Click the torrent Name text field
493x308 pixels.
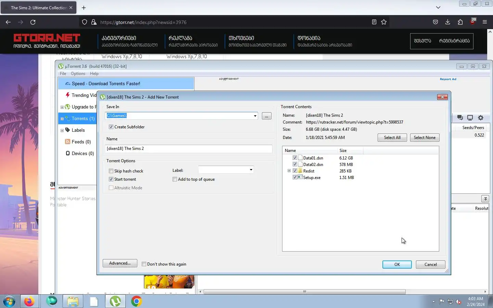189,149
